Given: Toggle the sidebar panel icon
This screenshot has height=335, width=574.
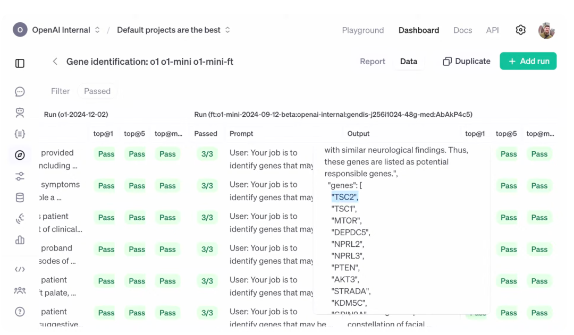Looking at the screenshot, I should pos(20,64).
